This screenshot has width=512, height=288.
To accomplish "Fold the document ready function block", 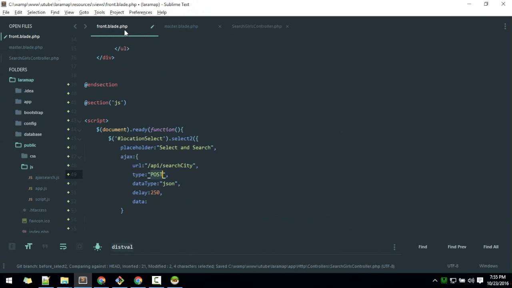I will [79, 130].
